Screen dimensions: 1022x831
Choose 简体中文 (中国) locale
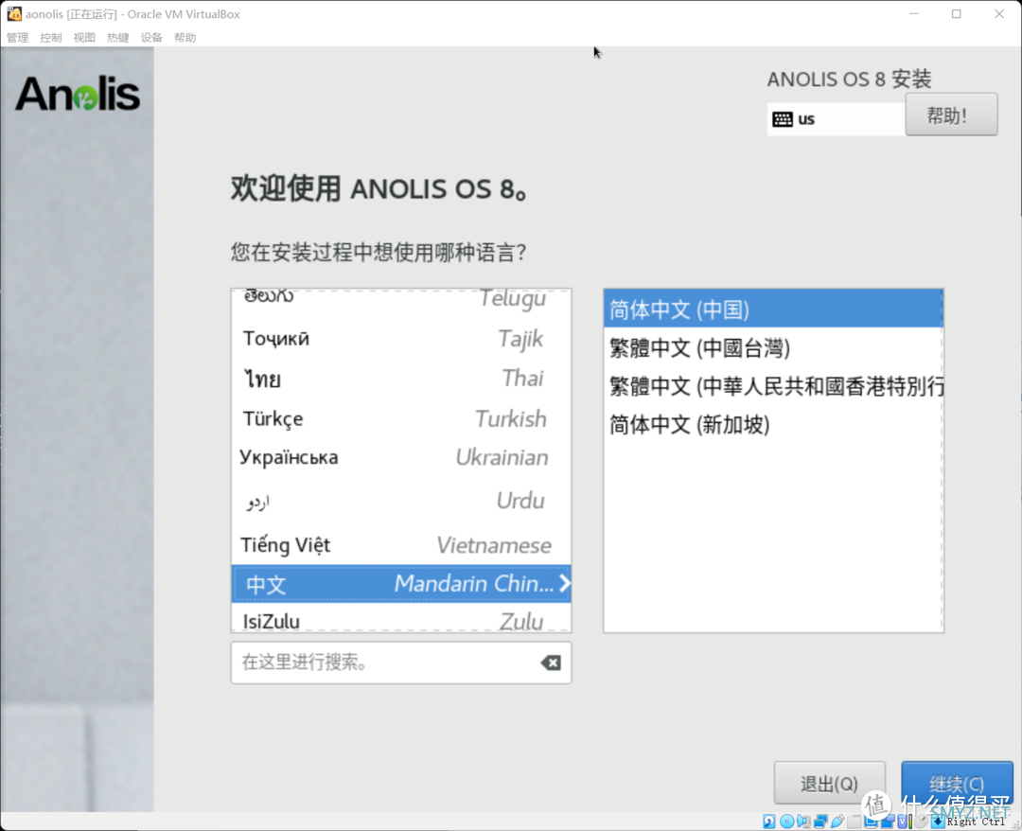(x=773, y=309)
